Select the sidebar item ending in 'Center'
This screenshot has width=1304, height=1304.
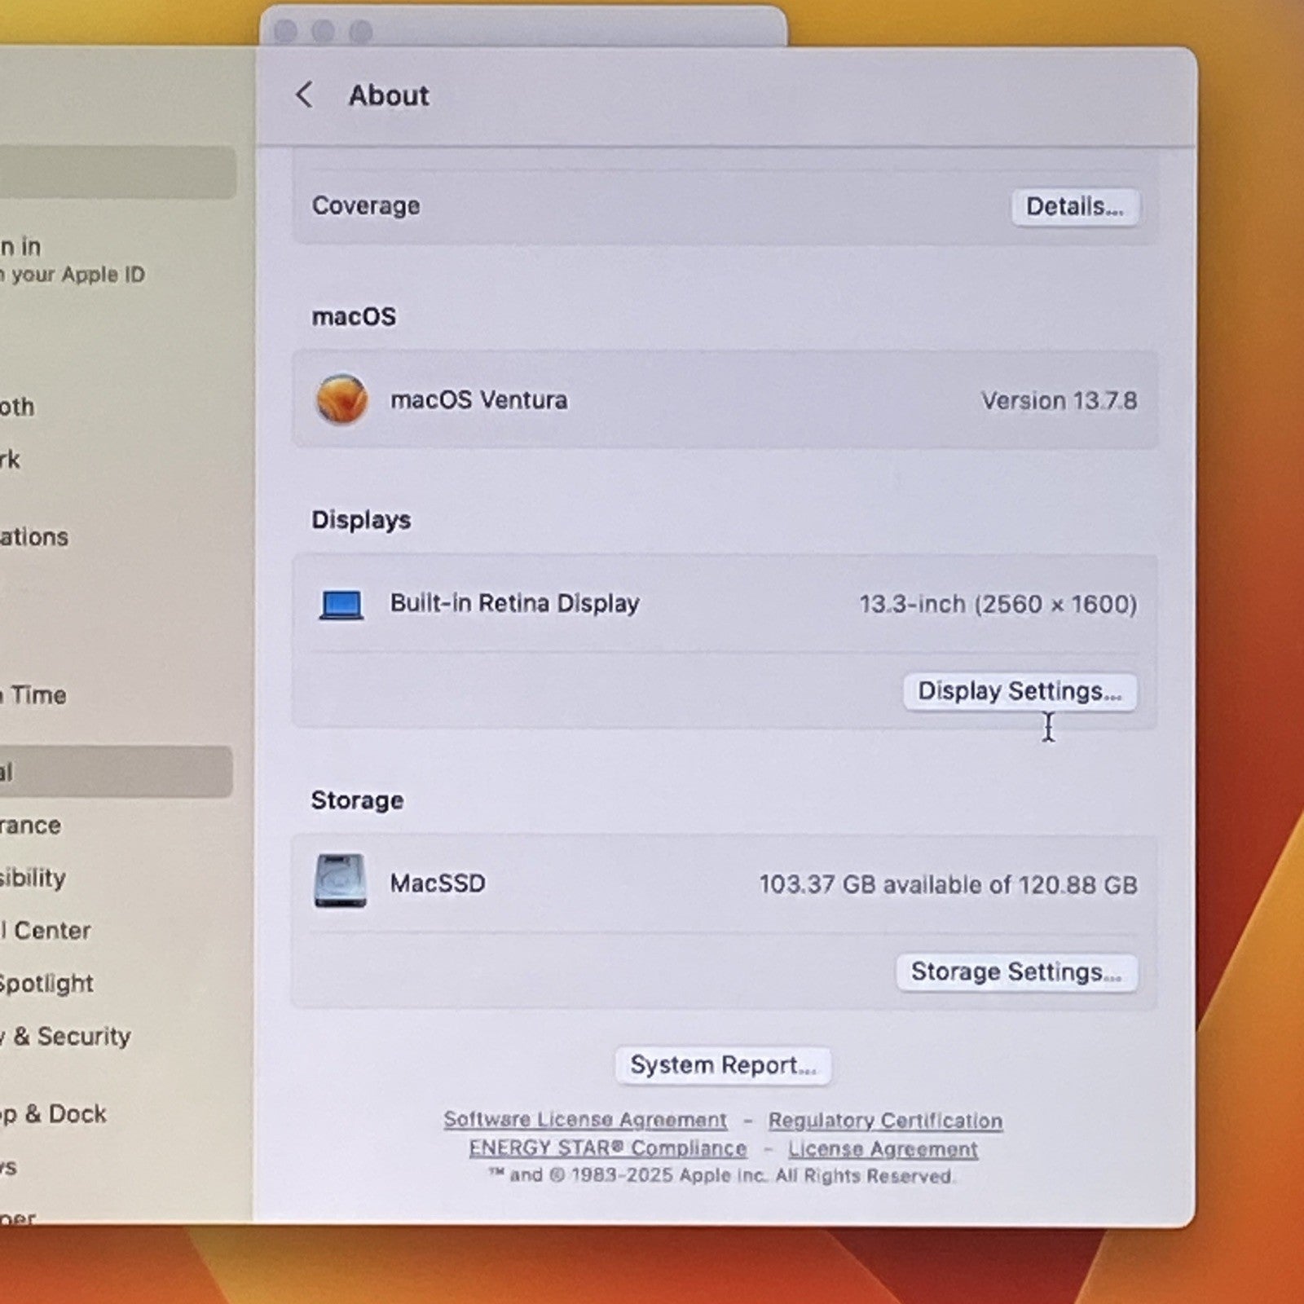46,930
